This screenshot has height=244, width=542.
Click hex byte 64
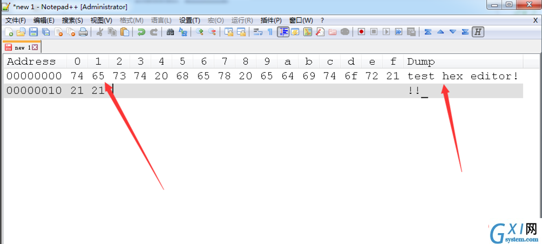pos(287,76)
